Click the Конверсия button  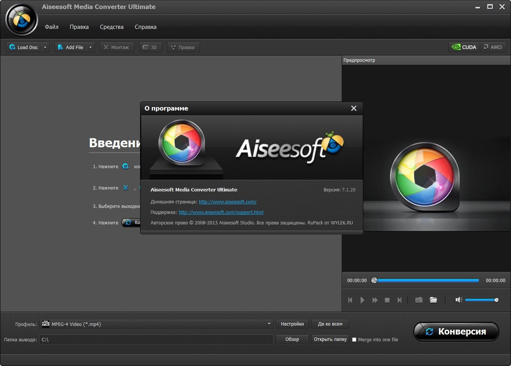[x=456, y=332]
